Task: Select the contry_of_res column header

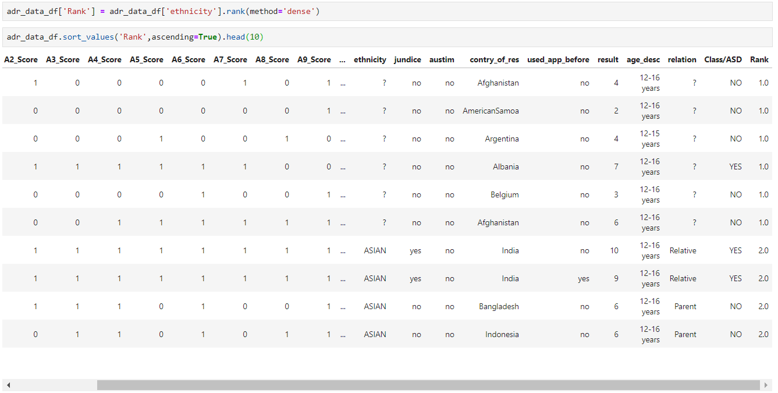Action: (494, 59)
